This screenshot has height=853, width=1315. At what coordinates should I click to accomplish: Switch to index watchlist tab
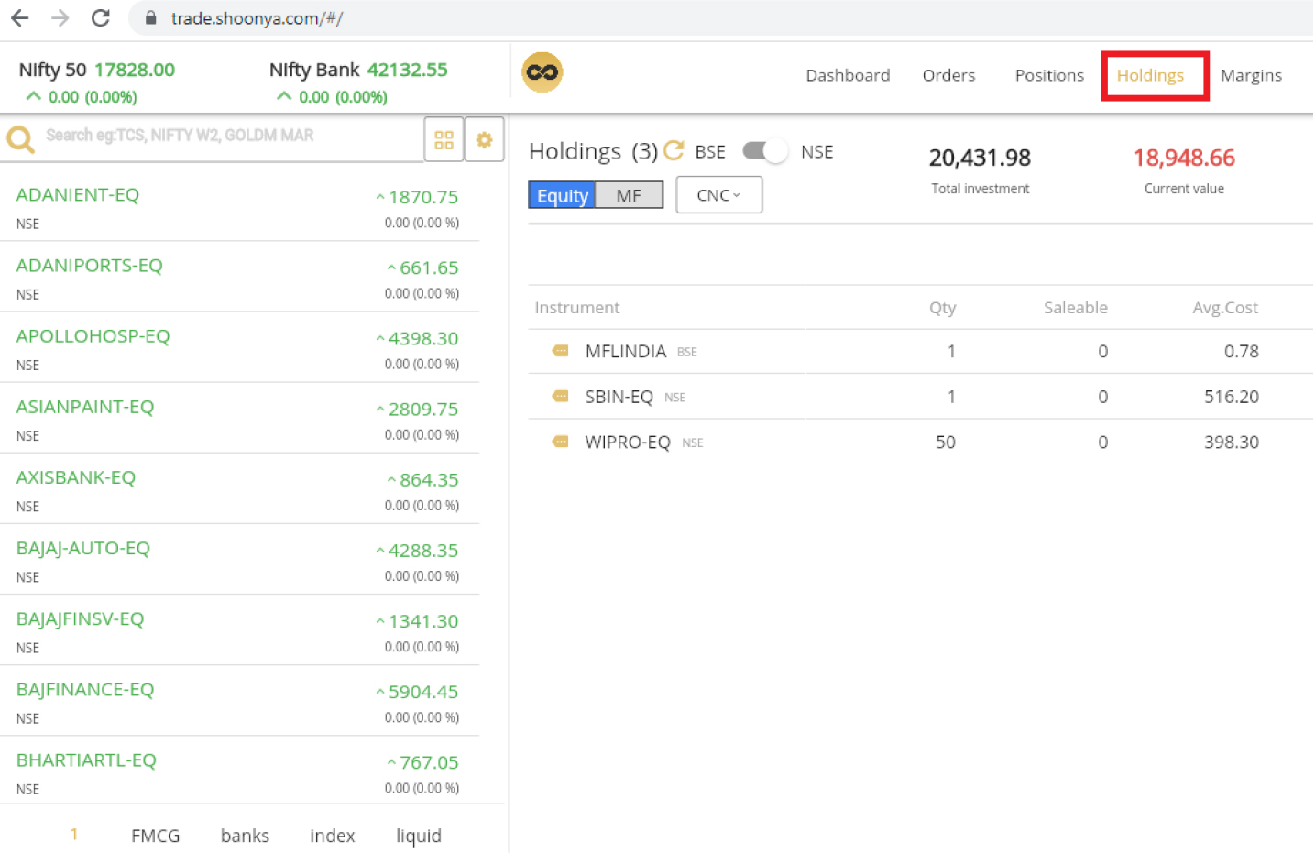(x=332, y=836)
